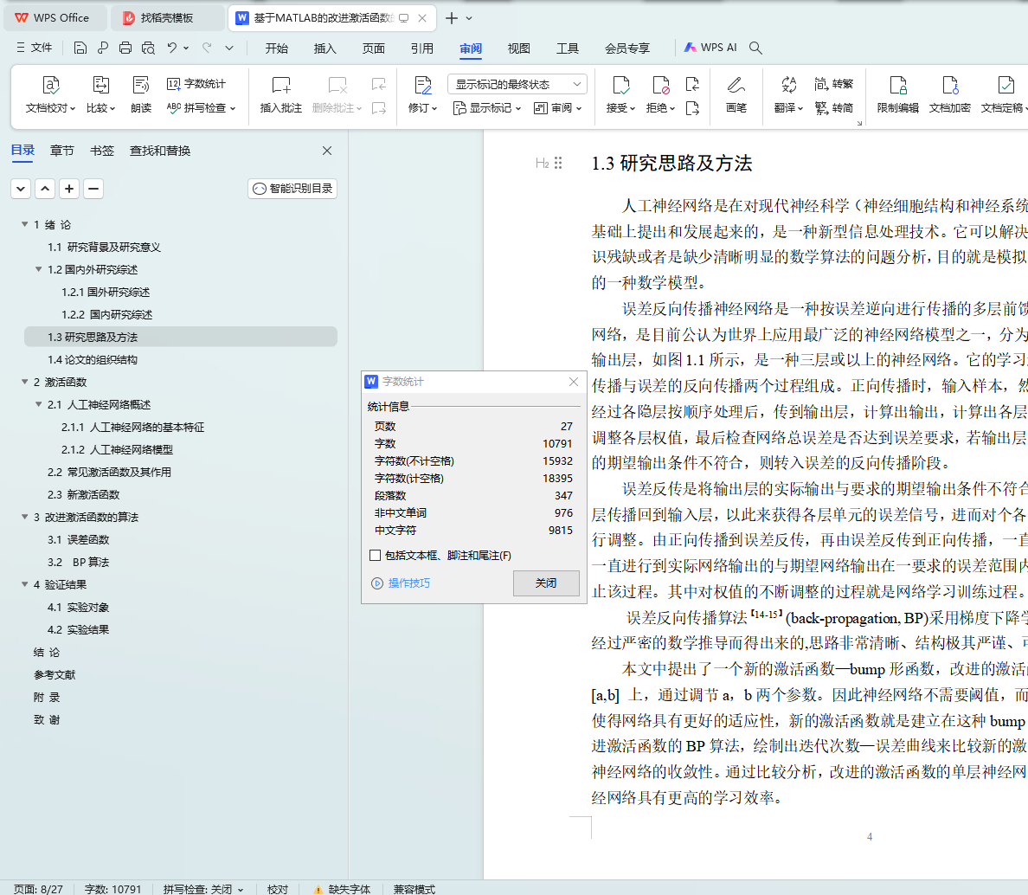Click 关闭 button in word count dialog

(545, 583)
